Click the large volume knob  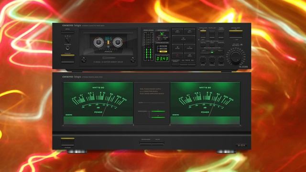tap(236, 57)
